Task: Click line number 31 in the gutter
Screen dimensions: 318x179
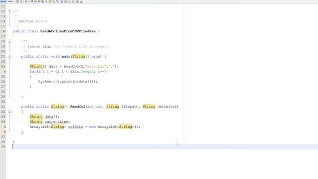Action: coord(3,106)
